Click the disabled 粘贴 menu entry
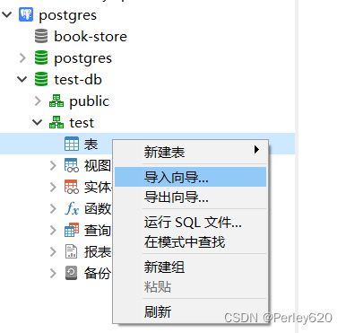The width and height of the screenshot is (346, 333). point(190,286)
